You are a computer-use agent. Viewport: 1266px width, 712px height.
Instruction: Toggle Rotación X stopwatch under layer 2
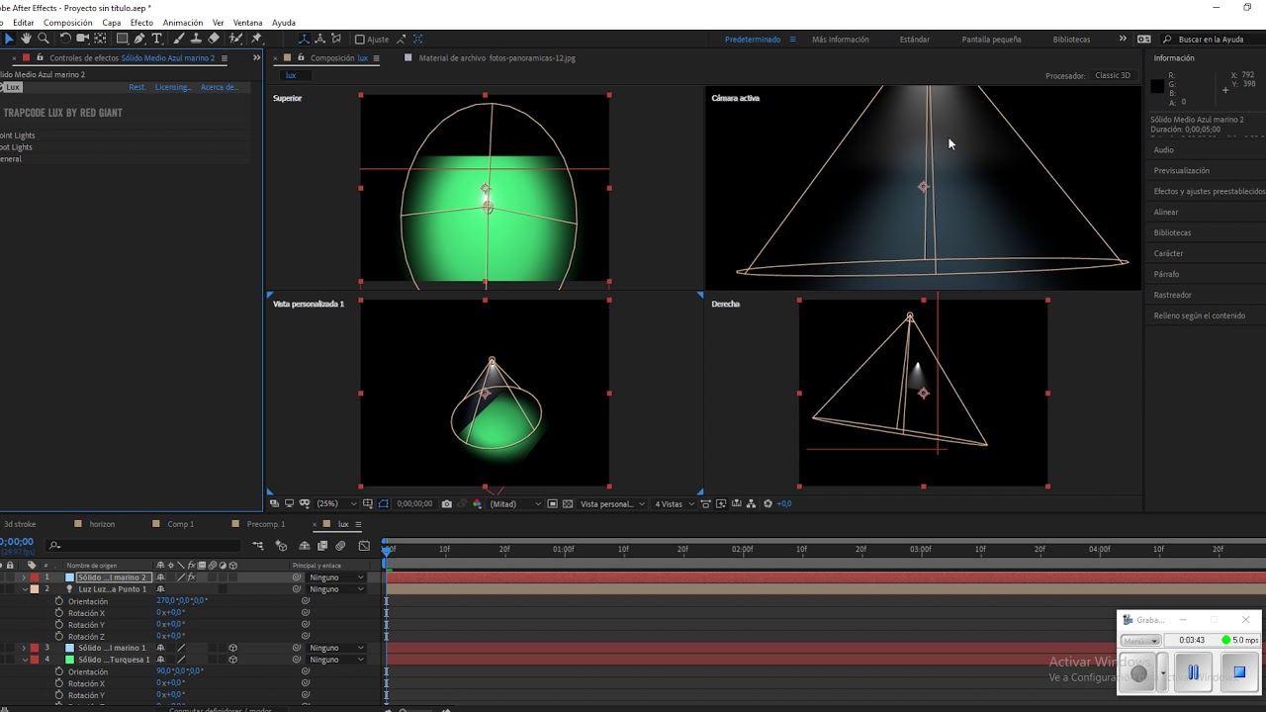click(59, 613)
